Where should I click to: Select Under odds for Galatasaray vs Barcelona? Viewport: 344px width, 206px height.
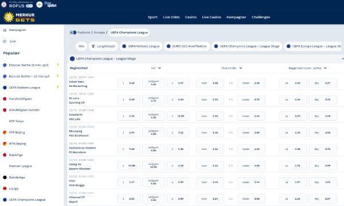pos(251,149)
